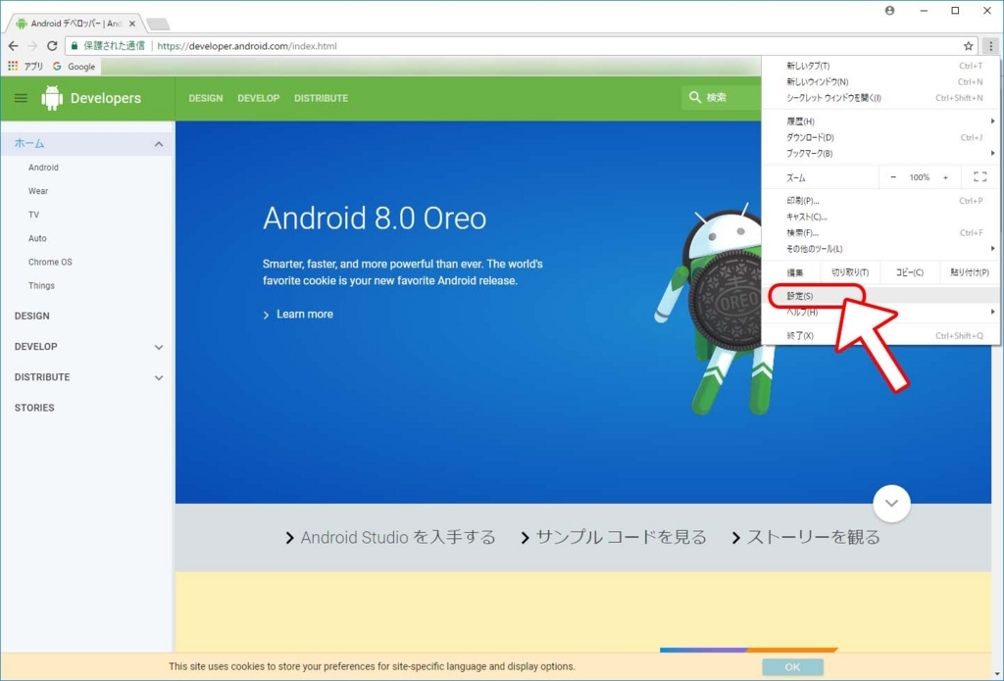Image resolution: width=1004 pixels, height=681 pixels.
Task: Increase zoom with the plus button
Action: click(x=946, y=177)
